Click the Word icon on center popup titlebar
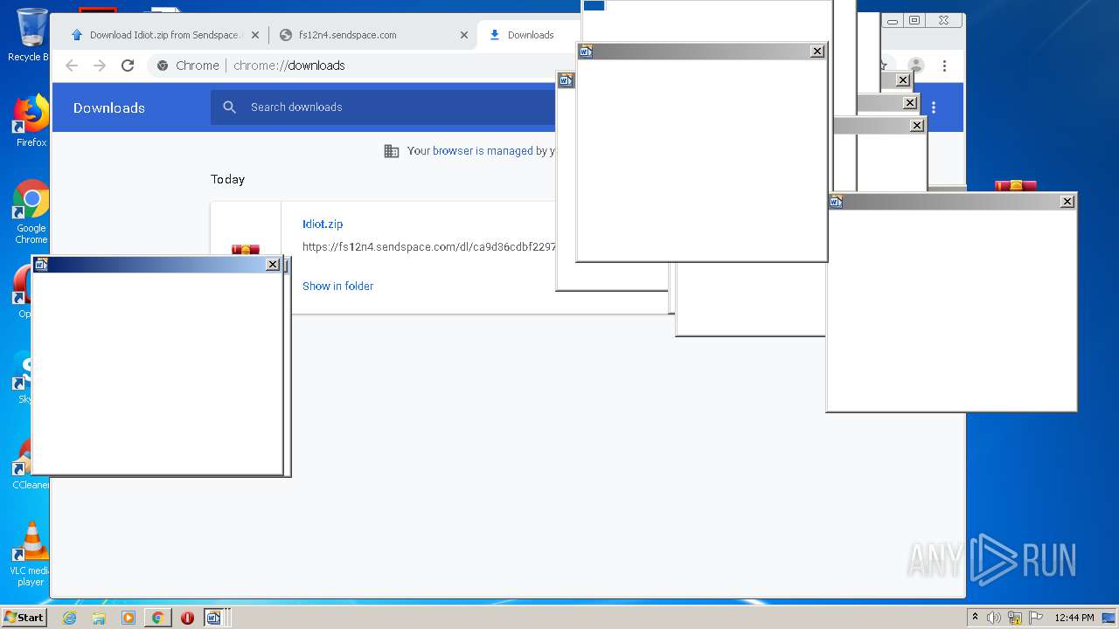Viewport: 1119px width, 629px height. point(586,52)
